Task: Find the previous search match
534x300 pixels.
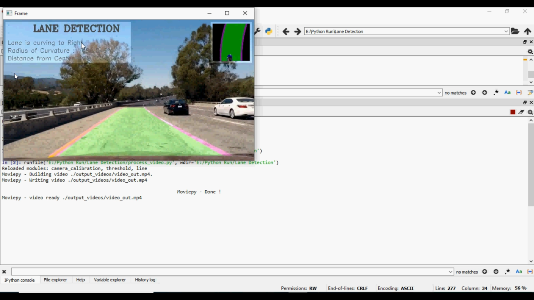Action: pyautogui.click(x=473, y=92)
